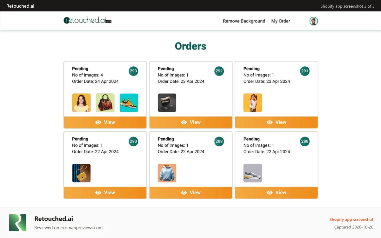381x238 pixels.
Task: Click the Orders page heading
Action: [x=190, y=46]
